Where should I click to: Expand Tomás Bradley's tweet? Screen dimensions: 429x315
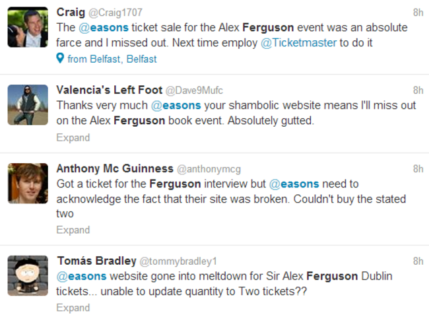coord(73,308)
